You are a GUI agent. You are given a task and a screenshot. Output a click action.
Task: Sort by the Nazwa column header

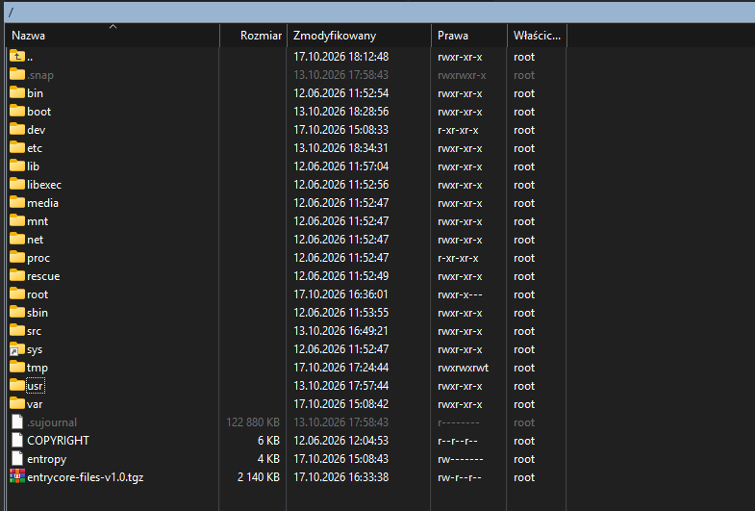[x=113, y=36]
